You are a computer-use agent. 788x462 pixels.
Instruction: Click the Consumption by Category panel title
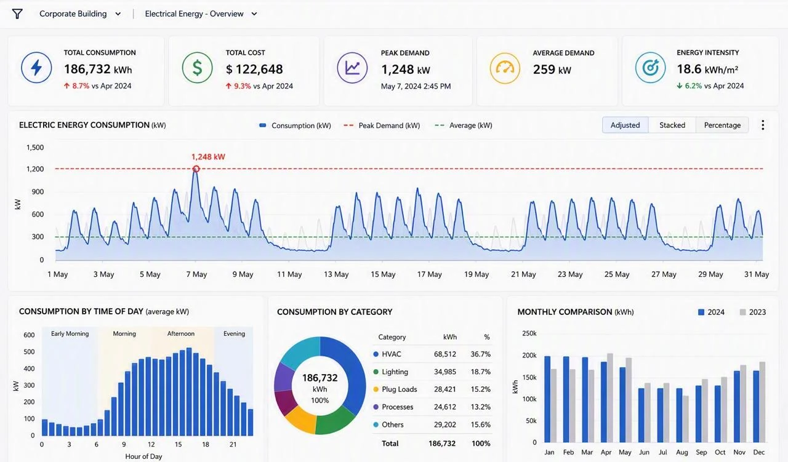[335, 312]
